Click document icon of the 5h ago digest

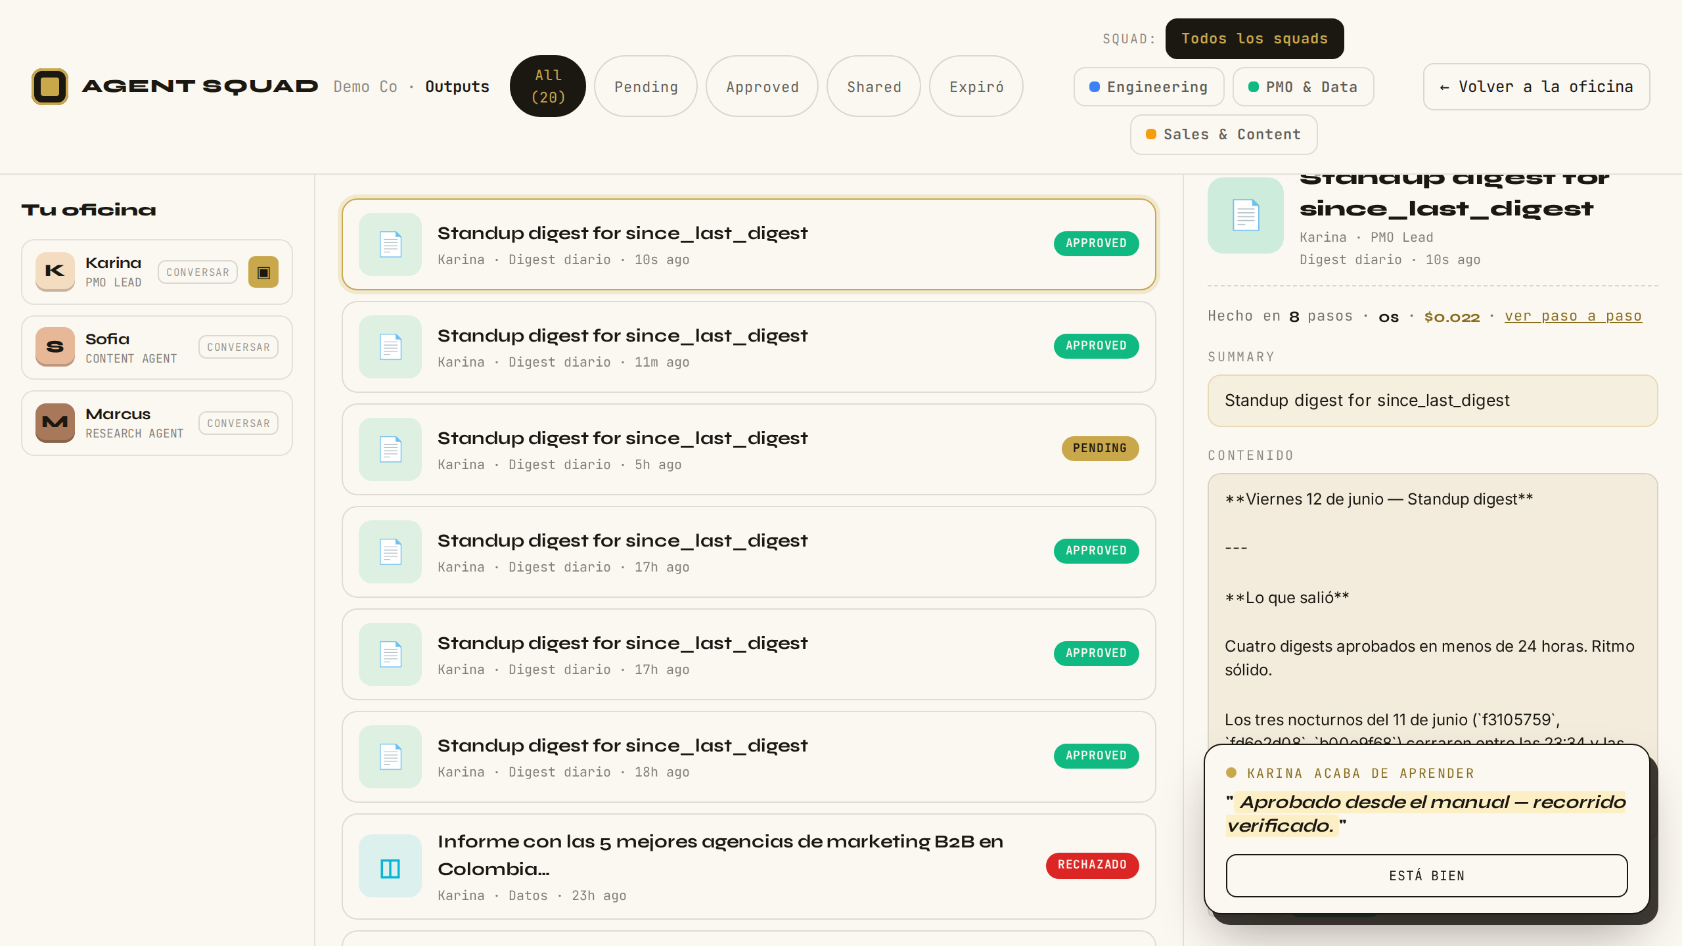click(390, 449)
